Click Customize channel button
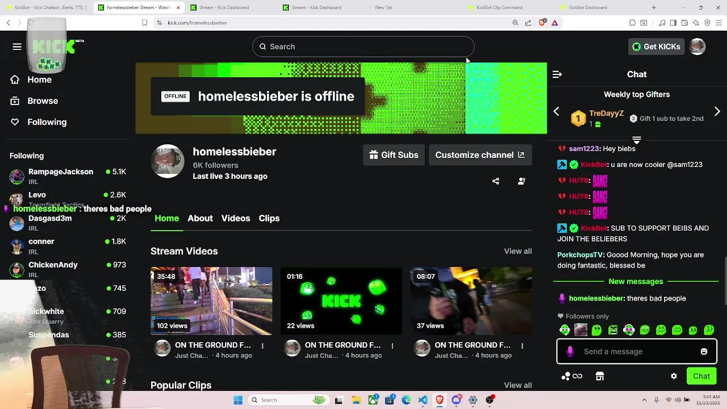The height and width of the screenshot is (409, 727). click(480, 155)
